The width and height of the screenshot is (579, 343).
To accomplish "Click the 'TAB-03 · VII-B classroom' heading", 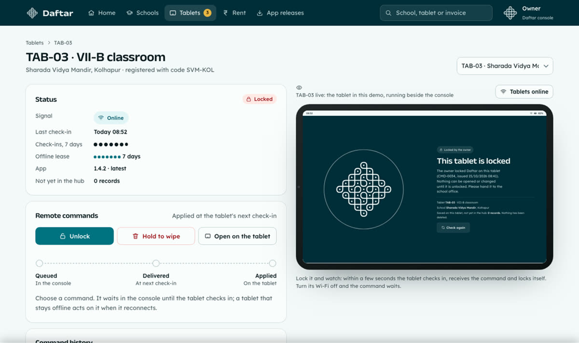I will tap(96, 57).
